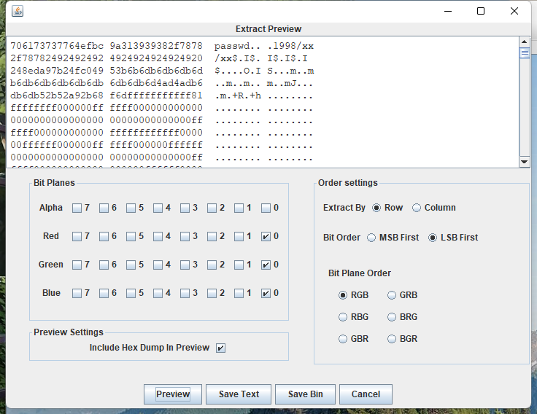Check Green bit plane 5

(x=131, y=265)
